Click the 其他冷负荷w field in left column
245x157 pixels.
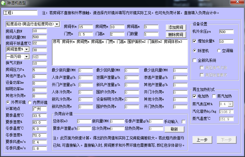coord(40,96)
